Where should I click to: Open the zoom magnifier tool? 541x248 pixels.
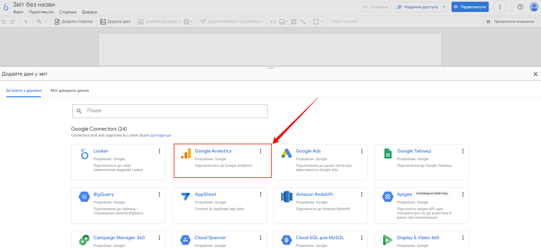coord(39,22)
